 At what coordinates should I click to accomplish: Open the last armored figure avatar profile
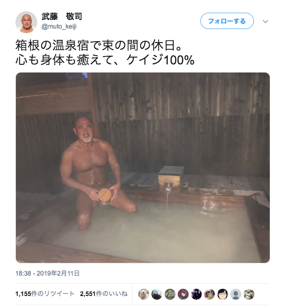coord(249,294)
